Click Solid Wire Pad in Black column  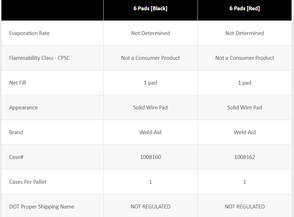(x=150, y=108)
